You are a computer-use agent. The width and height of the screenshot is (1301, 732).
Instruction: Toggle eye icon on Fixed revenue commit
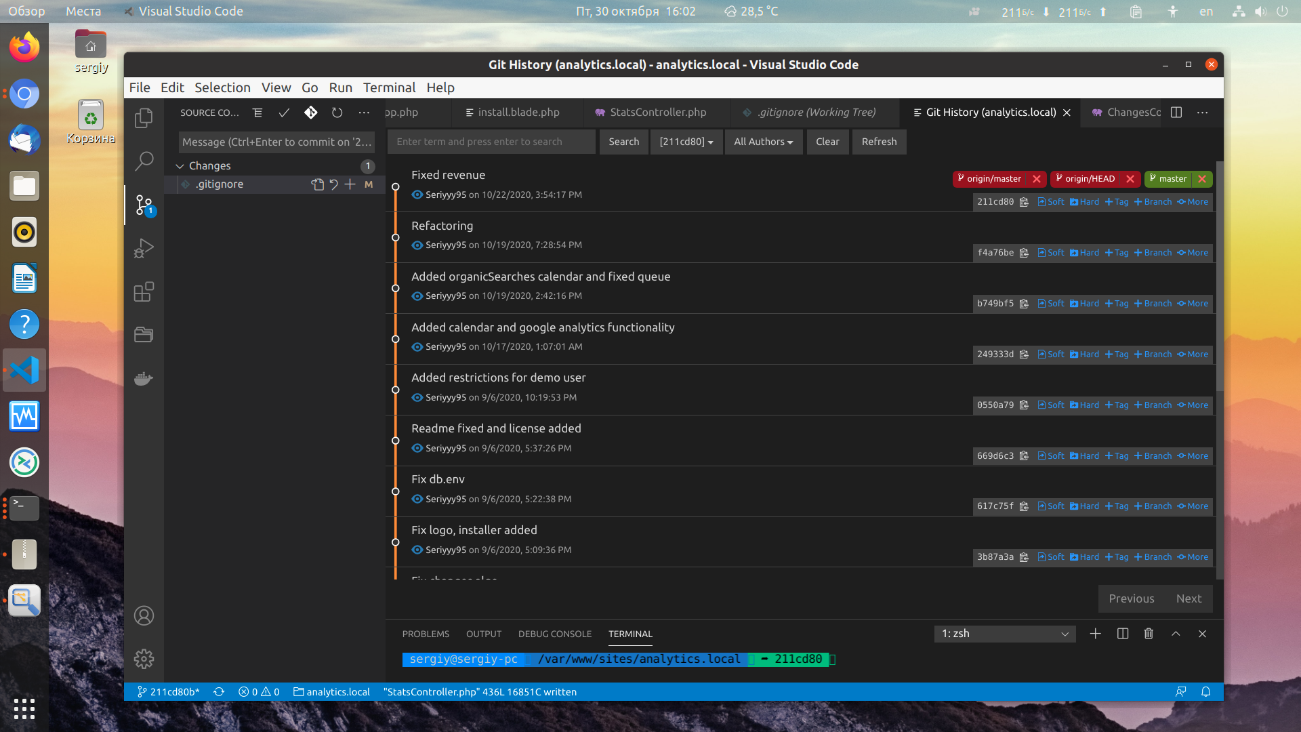pos(417,195)
